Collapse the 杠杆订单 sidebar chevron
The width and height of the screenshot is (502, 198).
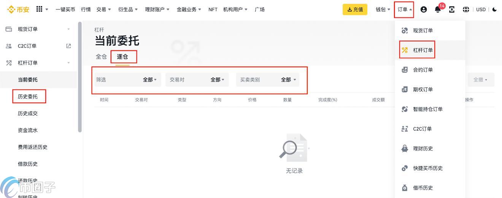tap(68, 63)
